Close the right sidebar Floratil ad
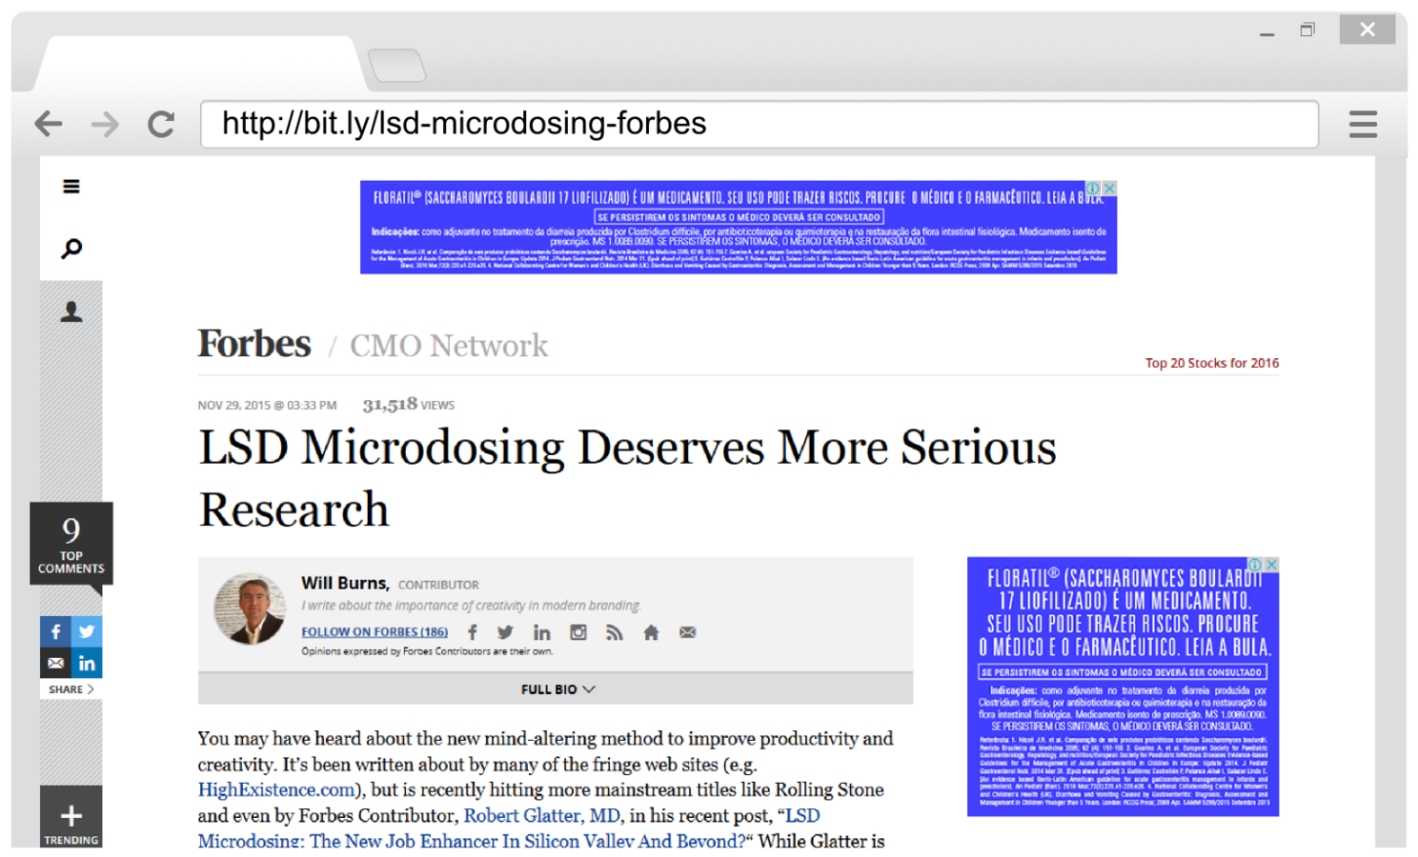 click(1271, 565)
